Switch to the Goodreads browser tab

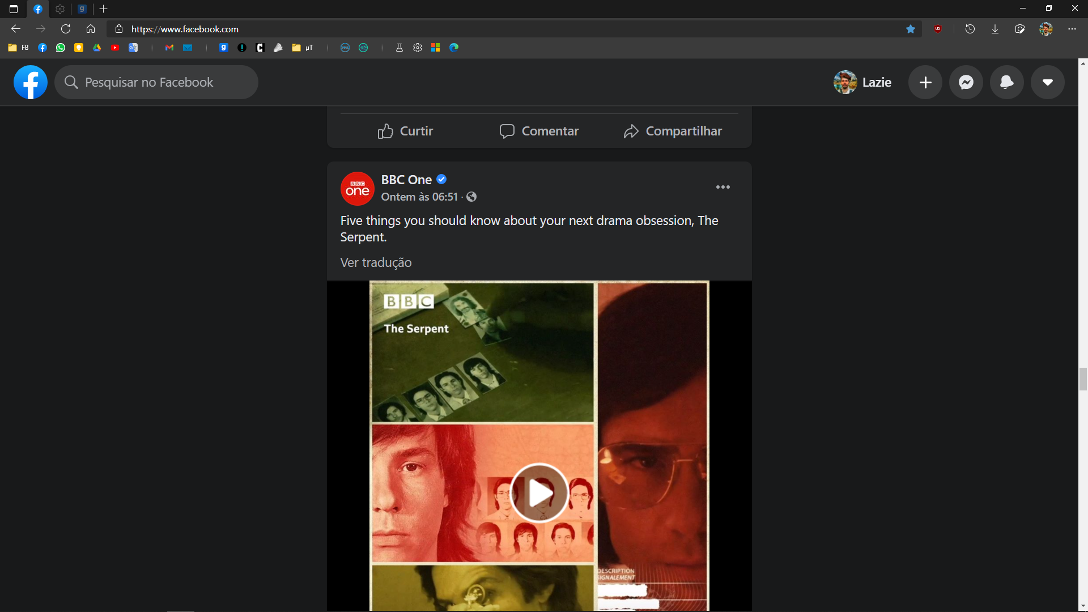[x=83, y=9]
